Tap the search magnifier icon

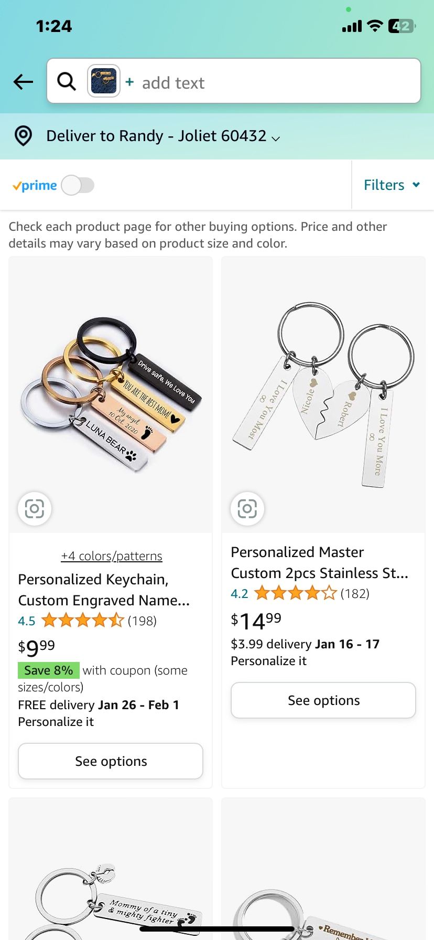67,82
